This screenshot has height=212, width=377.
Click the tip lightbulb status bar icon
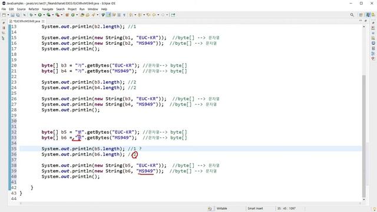tap(375, 209)
